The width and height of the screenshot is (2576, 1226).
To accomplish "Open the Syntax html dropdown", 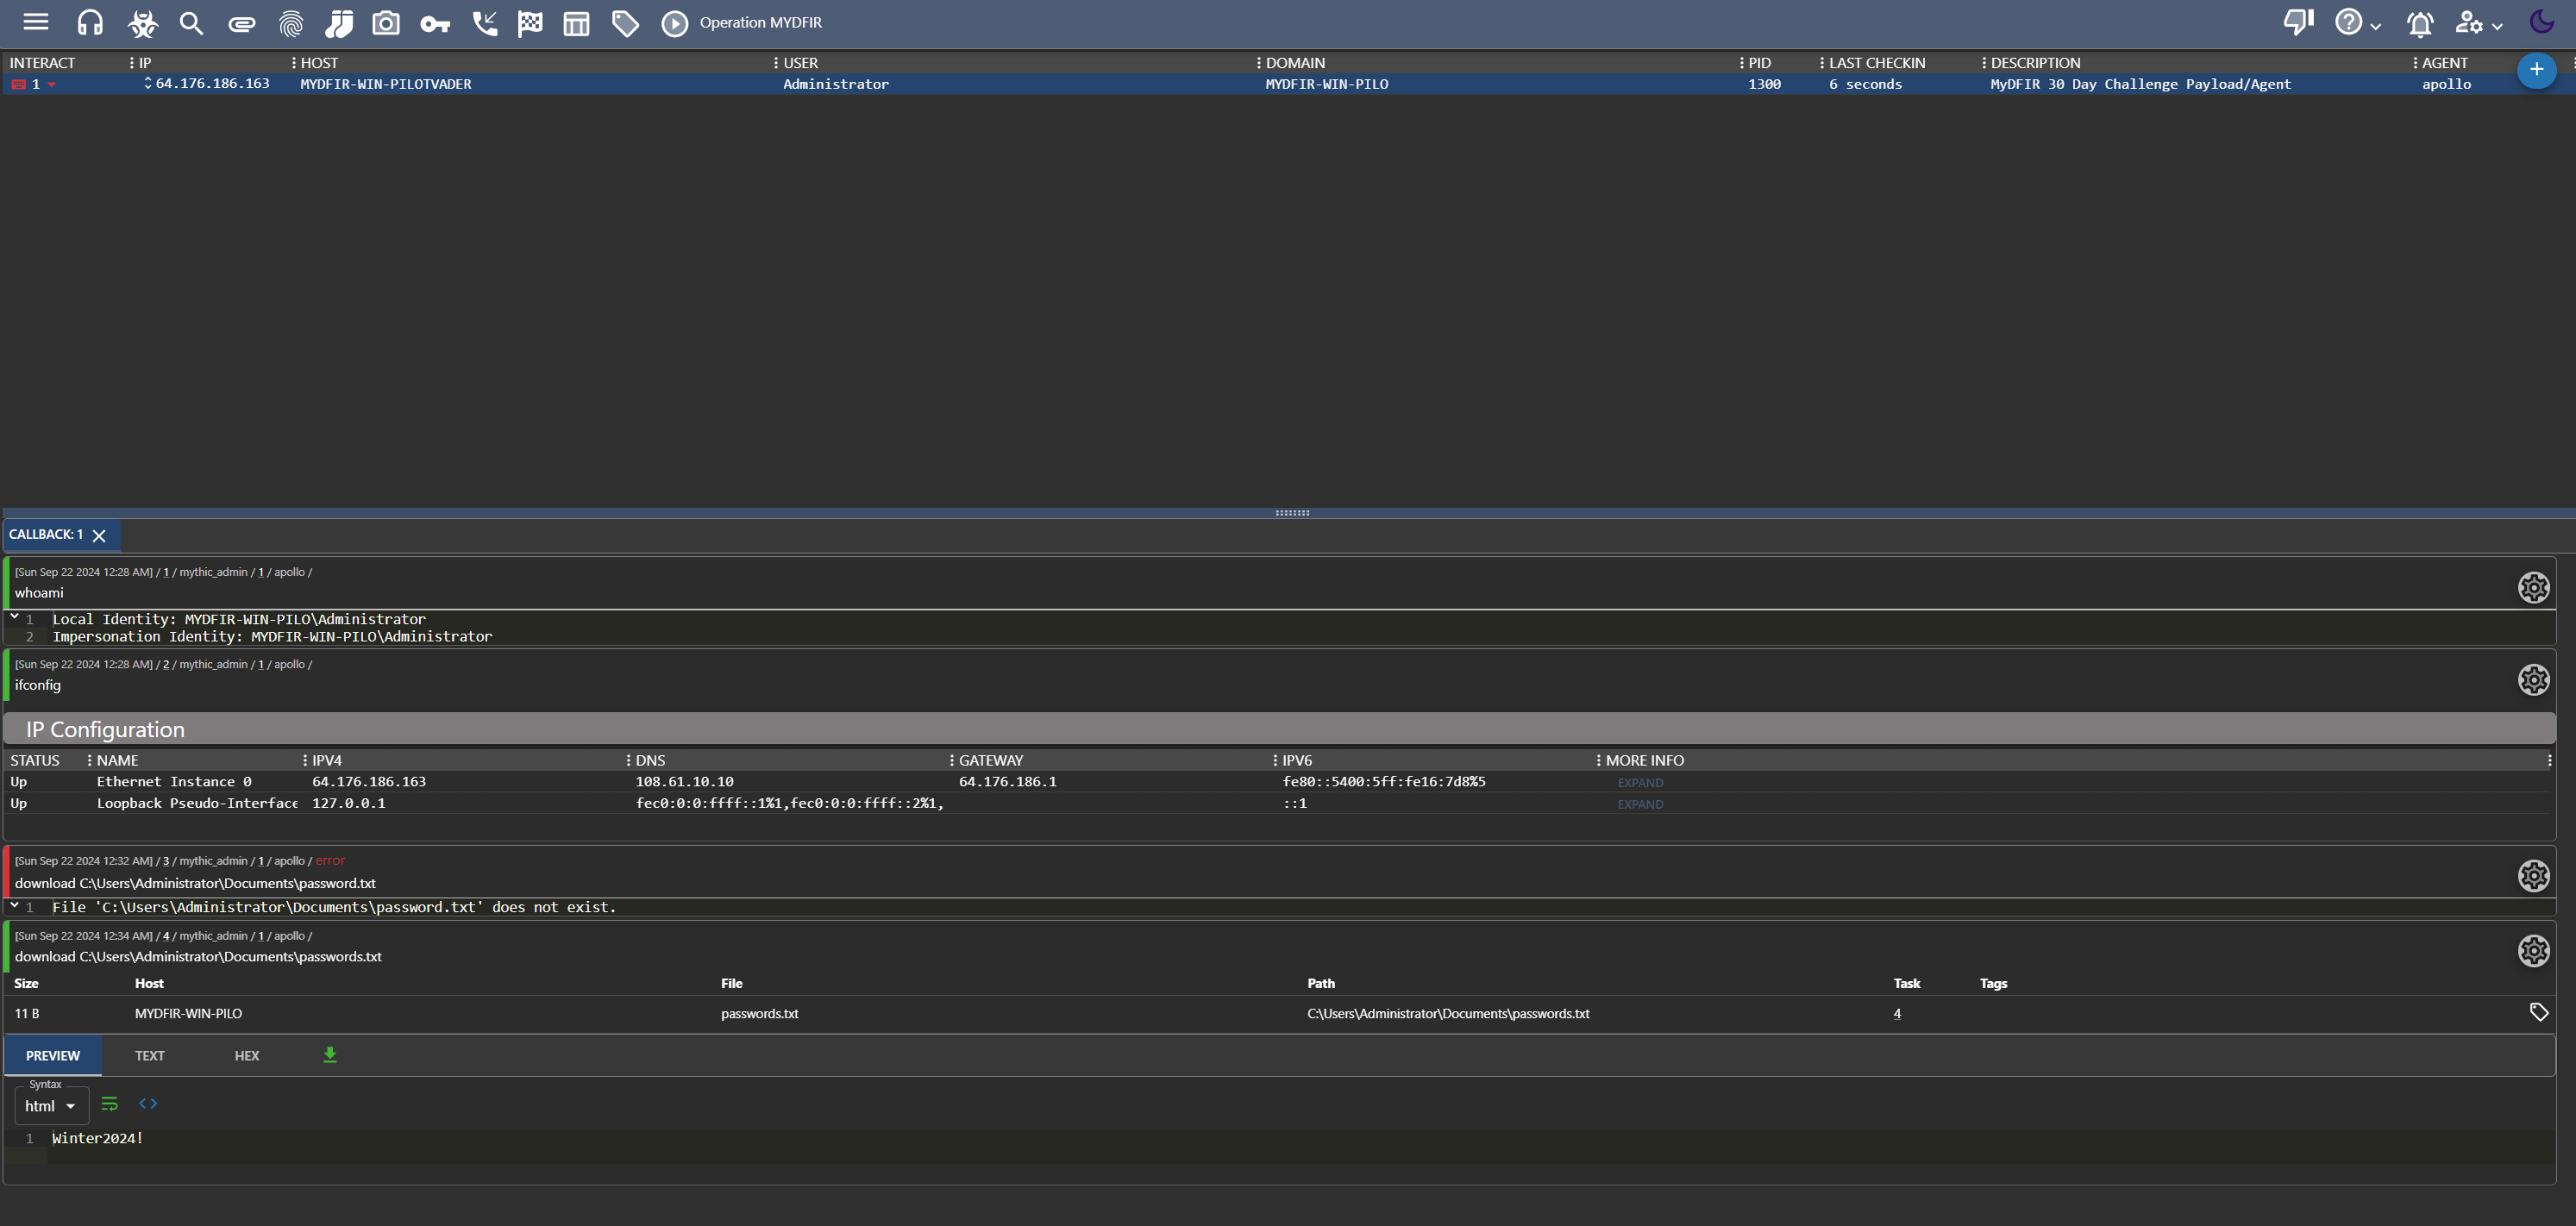I will [50, 1105].
